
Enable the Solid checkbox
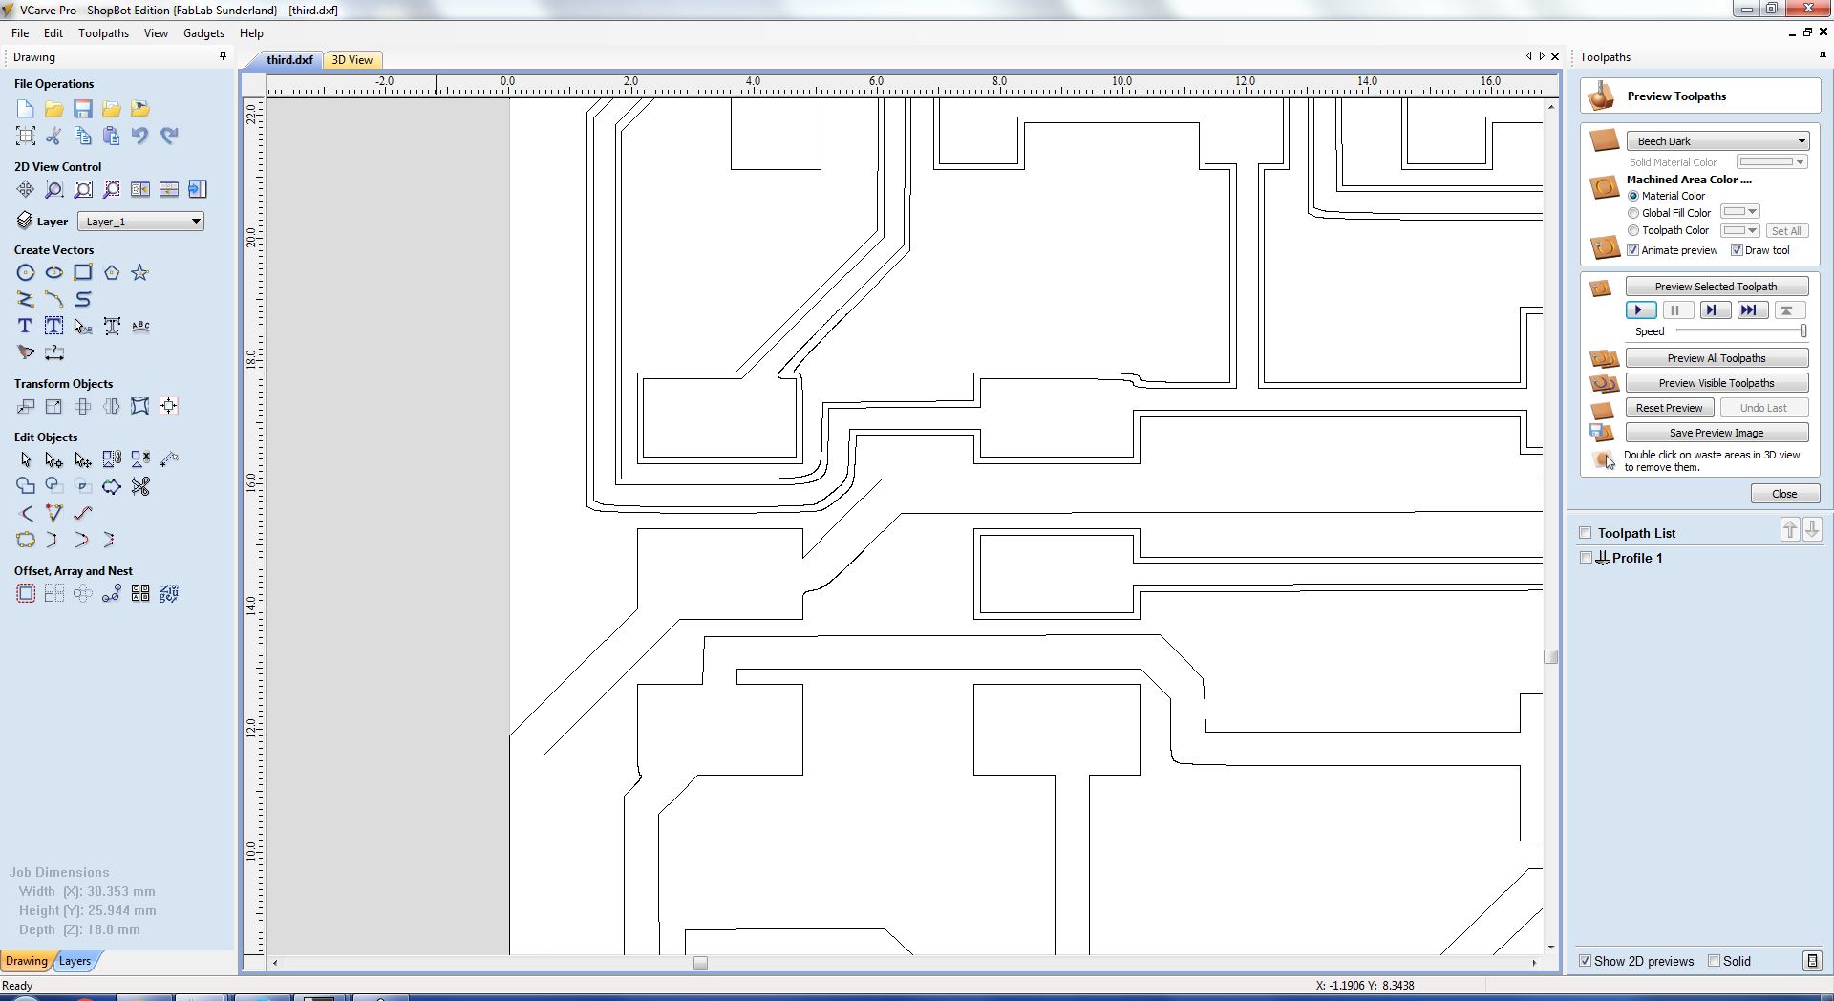pyautogui.click(x=1715, y=961)
